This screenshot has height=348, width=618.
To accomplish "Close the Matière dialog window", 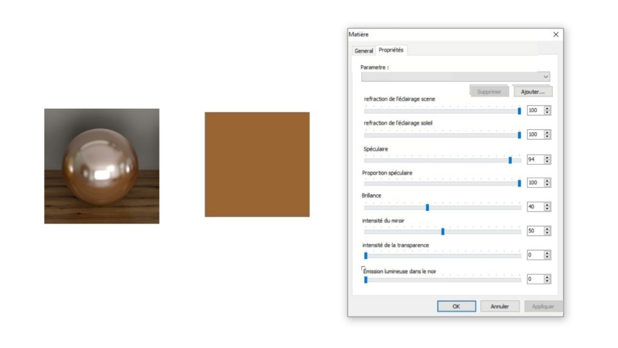I will click(556, 34).
